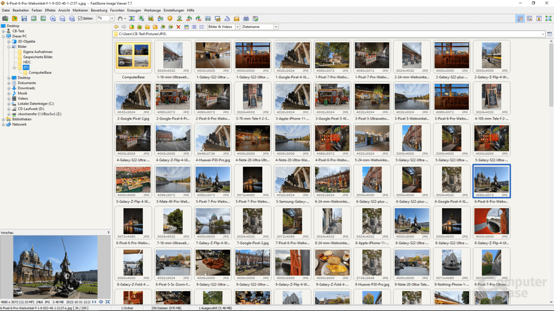Image resolution: width=554 pixels, height=311 pixels.
Task: Click the rotate-left green arrow icon
Action: pyautogui.click(x=189, y=19)
